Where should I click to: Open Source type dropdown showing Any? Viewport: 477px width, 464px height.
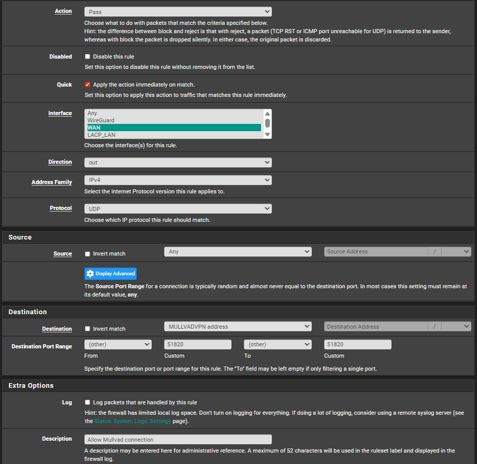point(237,251)
